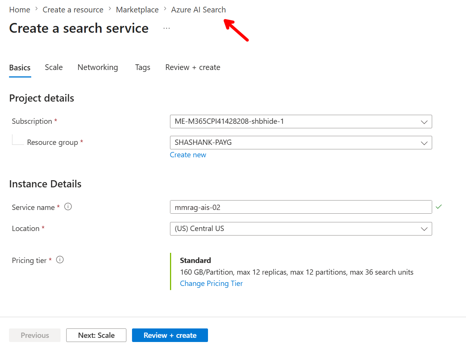Viewport: 466px width, 345px height.
Task: Expand the Location dropdown
Action: pyautogui.click(x=301, y=229)
